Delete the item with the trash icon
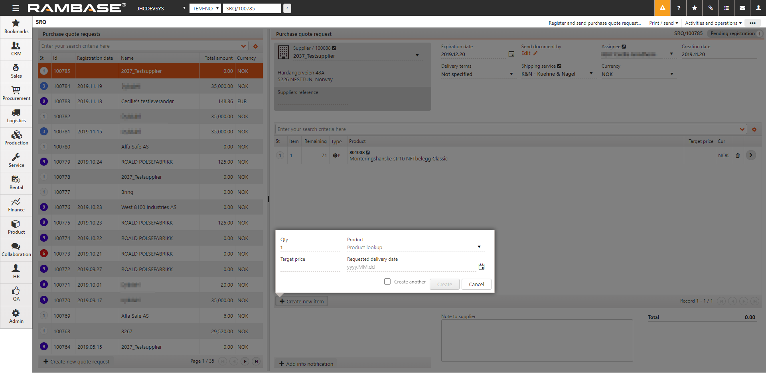 click(x=738, y=156)
